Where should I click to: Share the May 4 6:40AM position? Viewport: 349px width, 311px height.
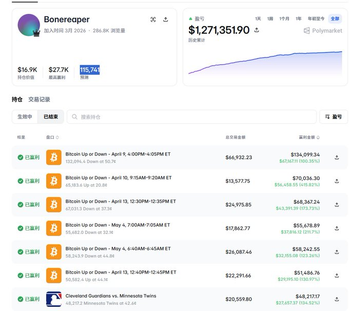coord(337,252)
